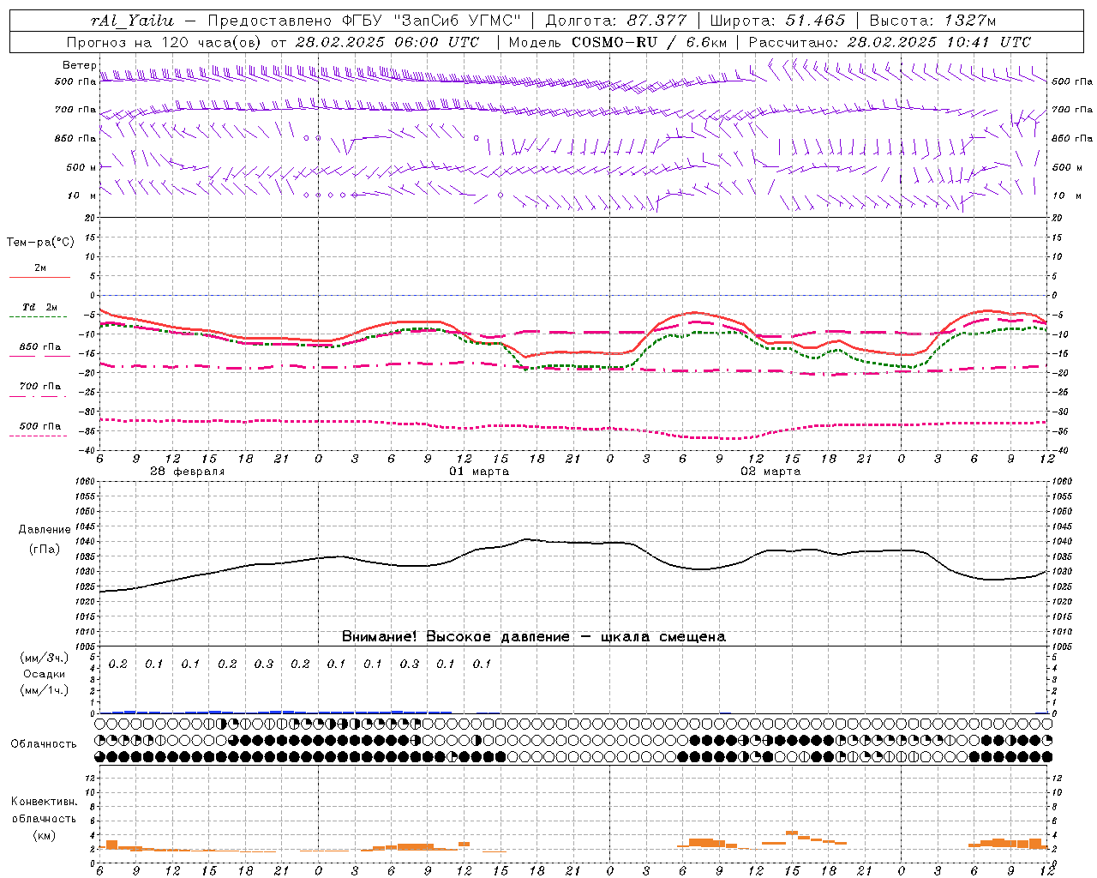Click the '01 марта' date label

(x=479, y=472)
